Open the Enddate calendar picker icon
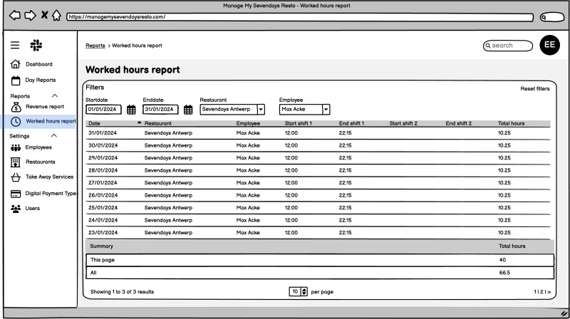This screenshot has width=570, height=319. (x=188, y=110)
